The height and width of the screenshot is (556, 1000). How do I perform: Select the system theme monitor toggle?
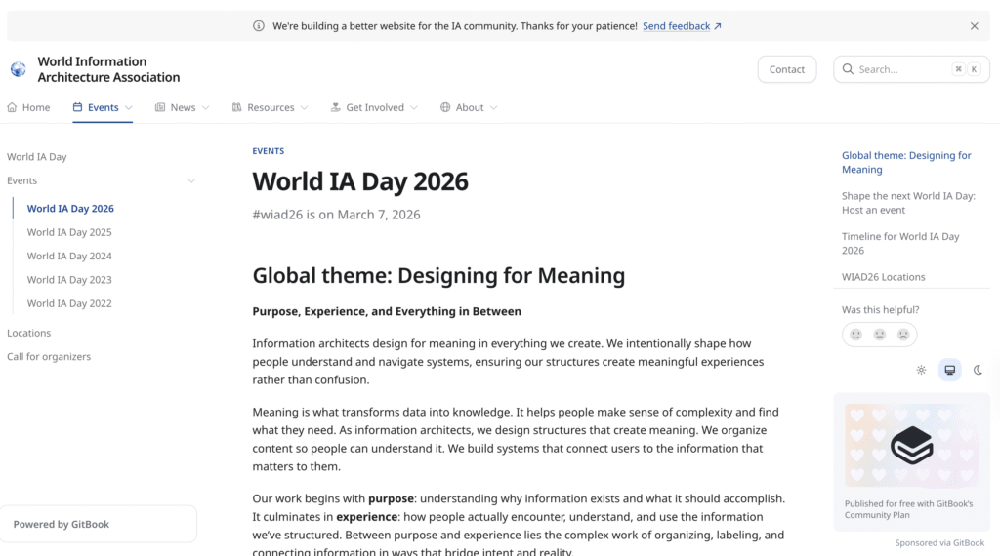949,370
